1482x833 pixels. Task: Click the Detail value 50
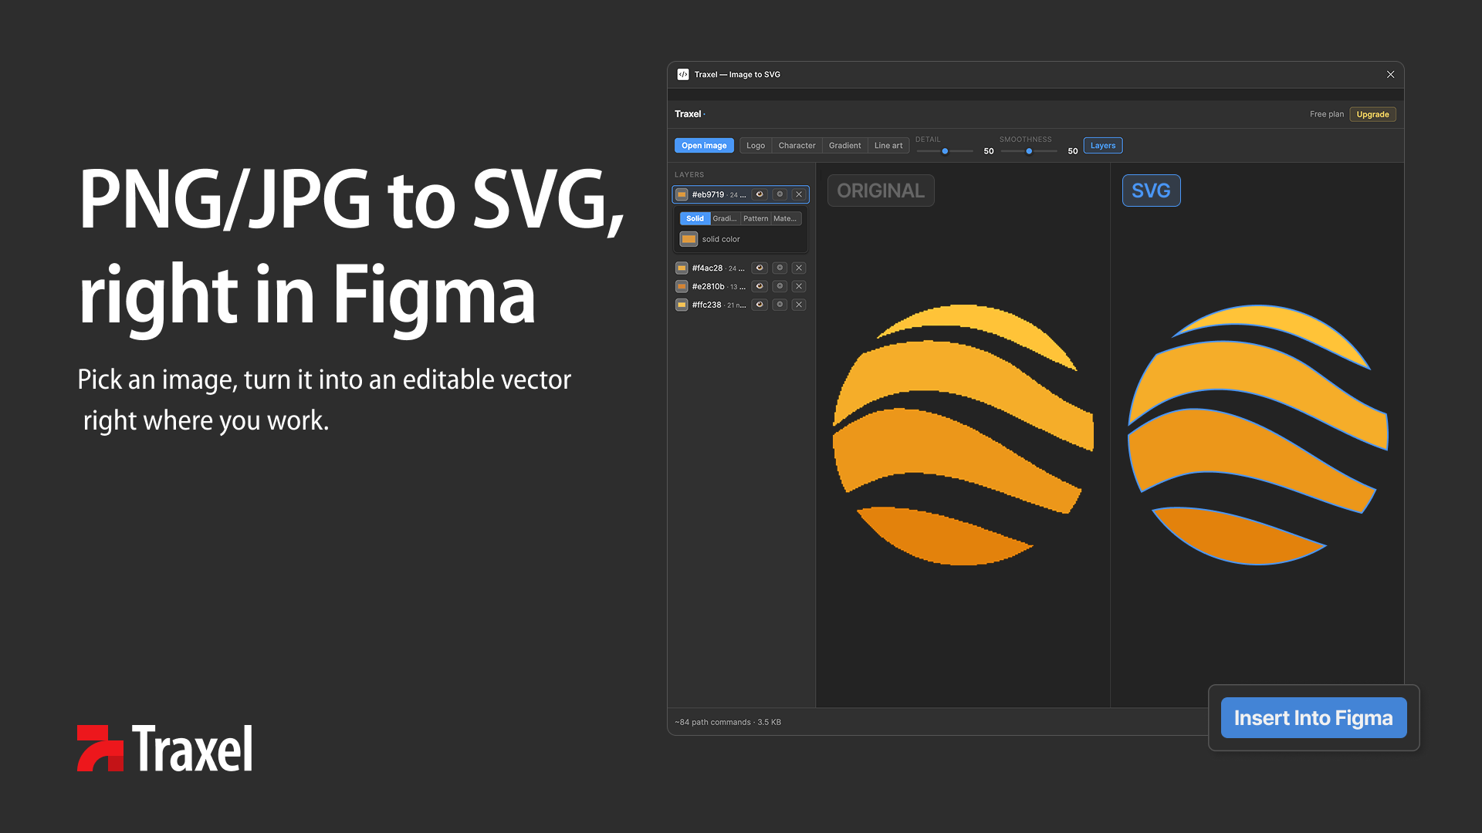(989, 151)
